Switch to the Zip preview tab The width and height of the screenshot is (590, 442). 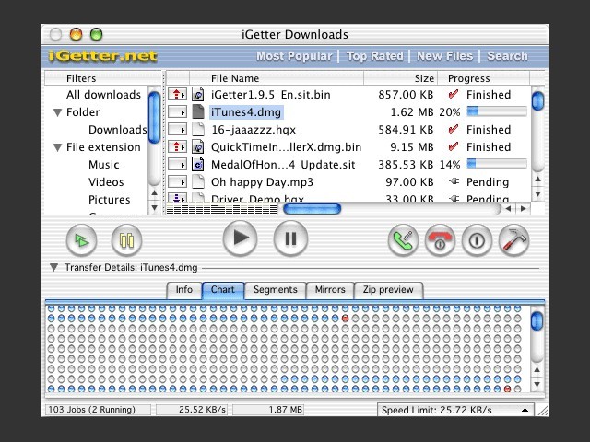[x=388, y=290]
